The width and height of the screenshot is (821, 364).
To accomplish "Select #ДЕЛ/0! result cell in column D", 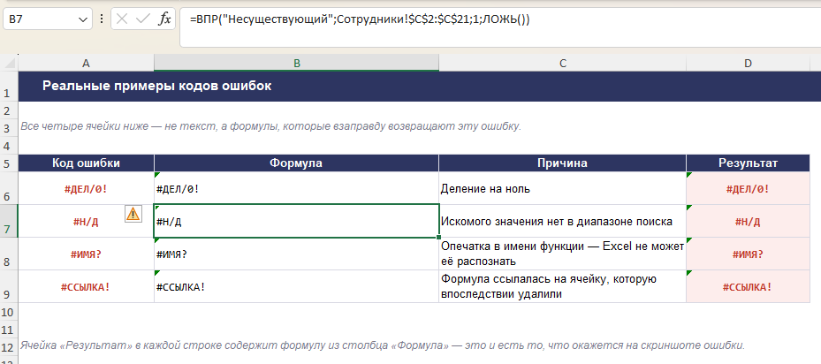I will tap(748, 188).
